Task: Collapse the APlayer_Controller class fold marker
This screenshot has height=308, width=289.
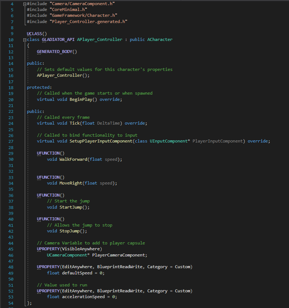Action: (x=24, y=39)
